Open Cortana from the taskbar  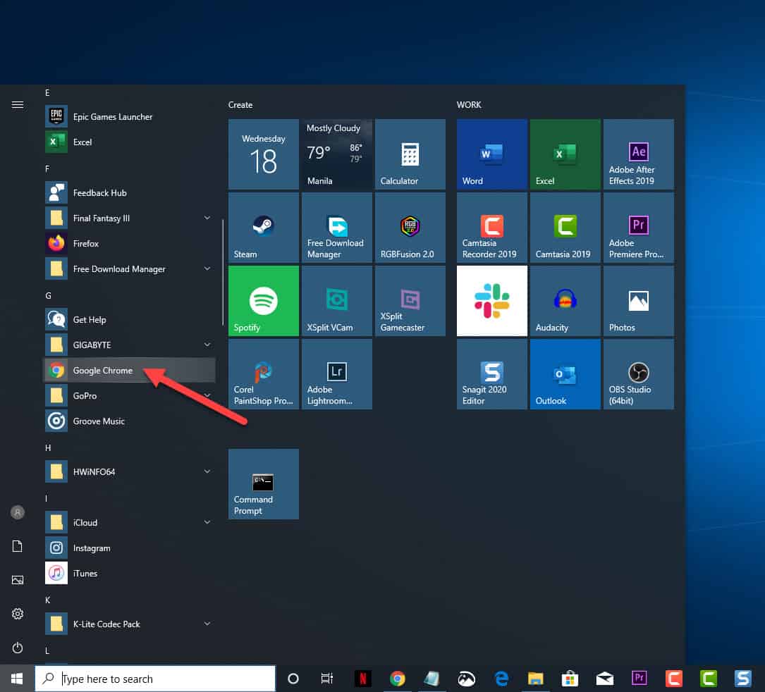tap(293, 679)
